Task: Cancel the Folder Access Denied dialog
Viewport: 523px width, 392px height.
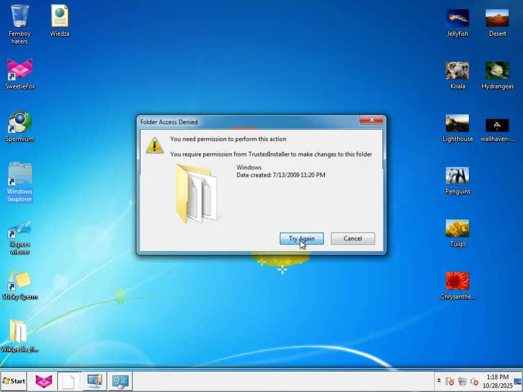Action: coord(352,238)
